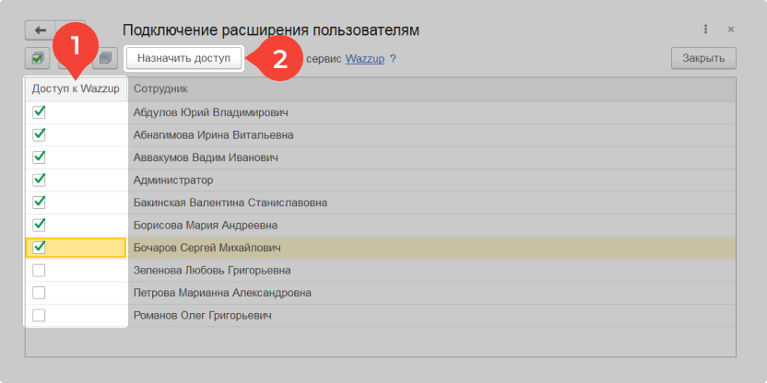This screenshot has width=767, height=383.
Task: Select the name Бакинская Валентина Станиславовна
Action: click(x=230, y=203)
